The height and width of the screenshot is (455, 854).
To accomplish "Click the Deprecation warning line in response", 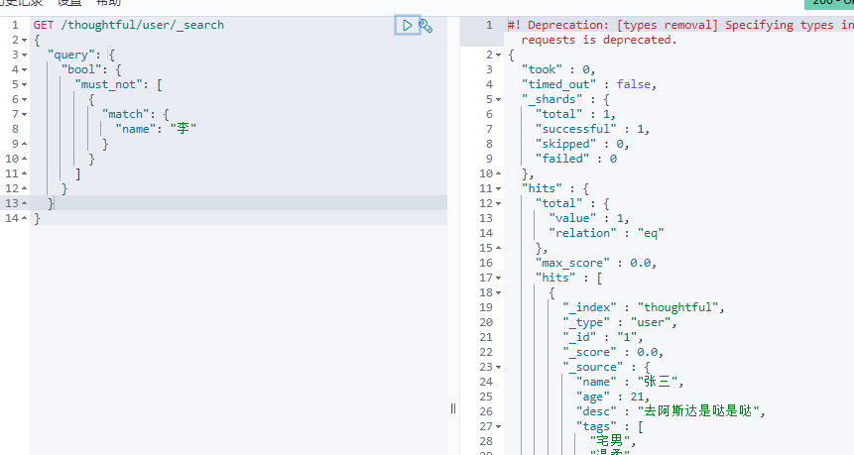I will (680, 25).
